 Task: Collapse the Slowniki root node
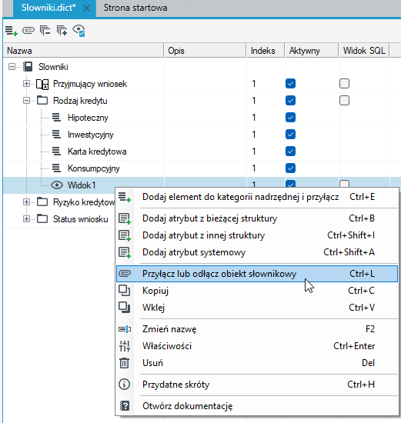12,67
